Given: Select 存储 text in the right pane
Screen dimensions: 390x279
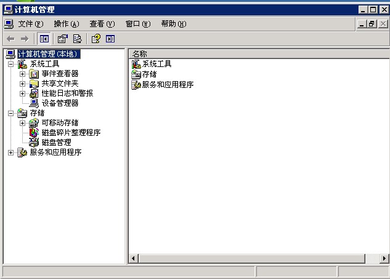Looking at the screenshot, I should tap(150, 74).
